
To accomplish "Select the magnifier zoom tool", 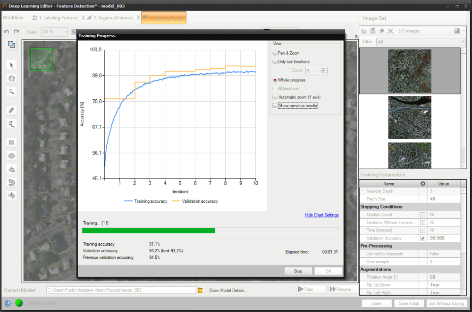I will (x=12, y=92).
